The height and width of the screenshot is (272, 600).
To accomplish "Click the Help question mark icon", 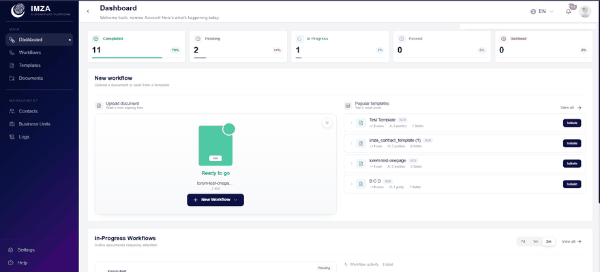I will pyautogui.click(x=11, y=263).
